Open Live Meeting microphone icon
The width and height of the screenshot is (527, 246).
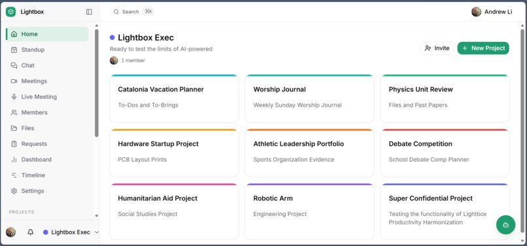[14, 97]
